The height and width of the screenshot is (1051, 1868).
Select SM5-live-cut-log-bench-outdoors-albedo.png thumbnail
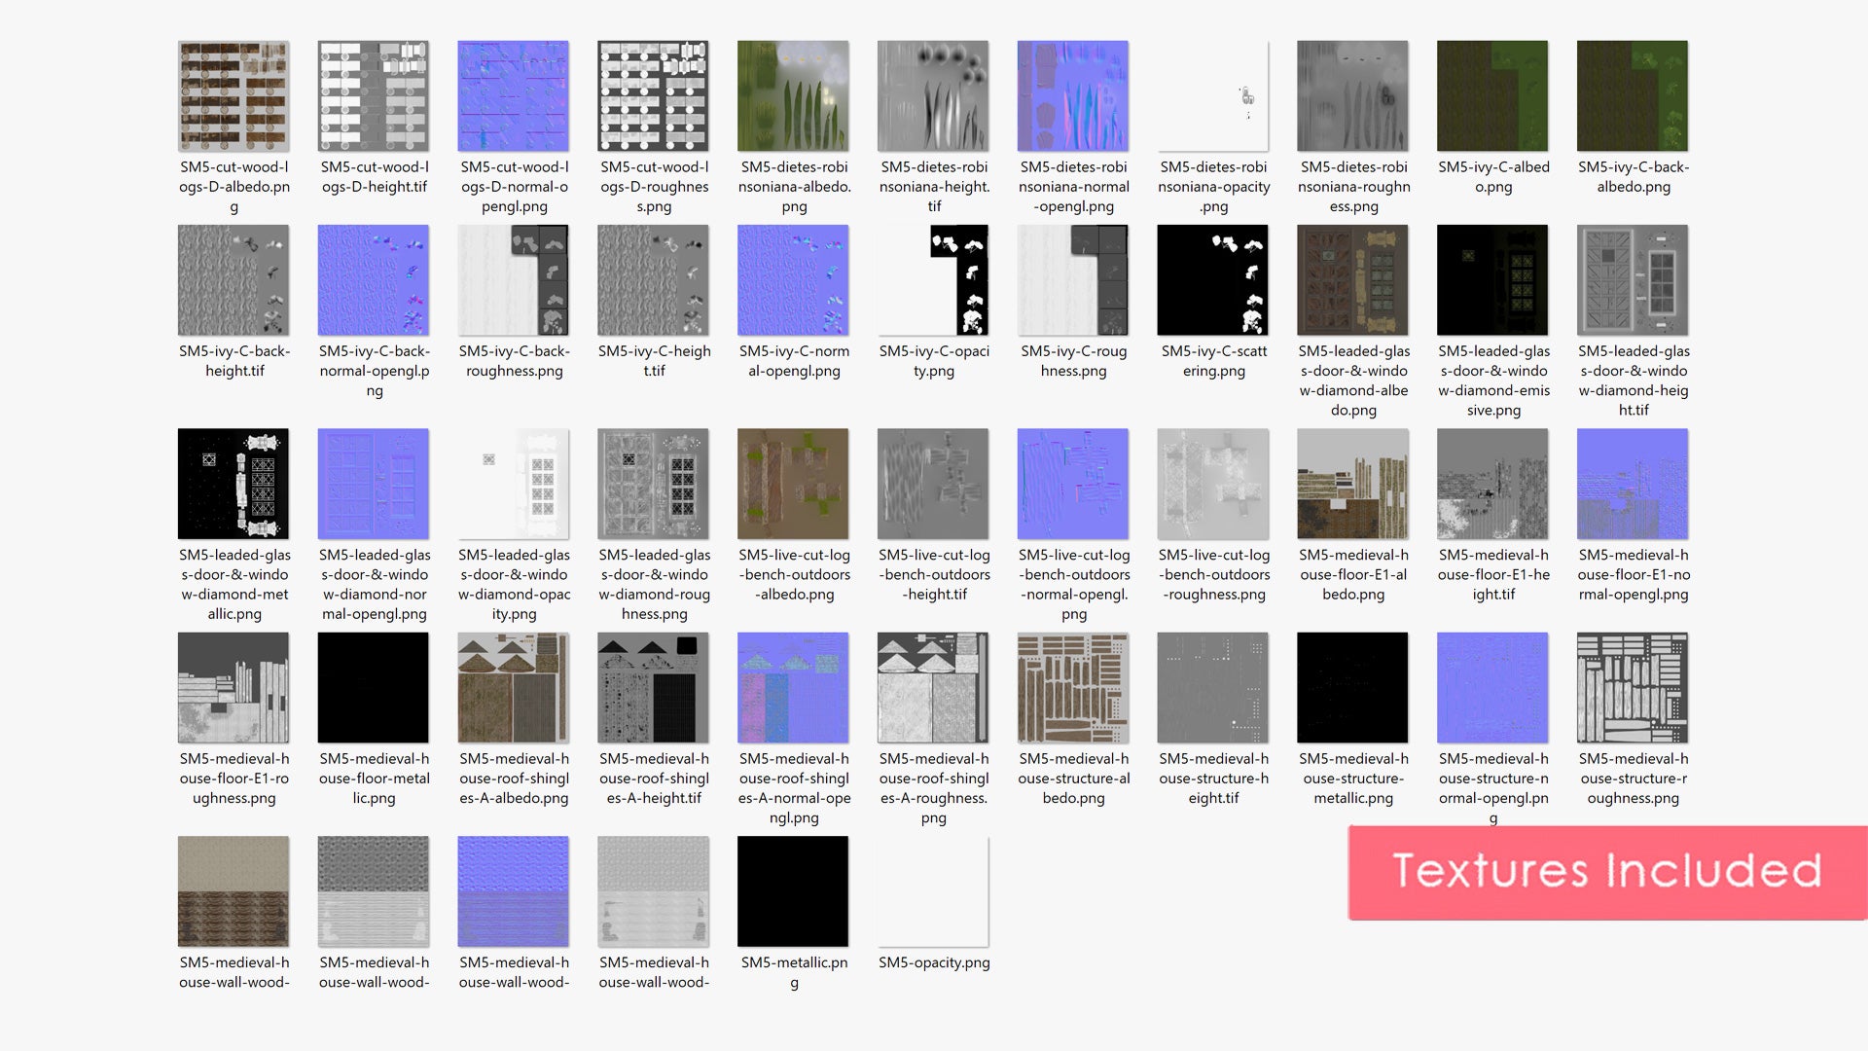(x=793, y=484)
